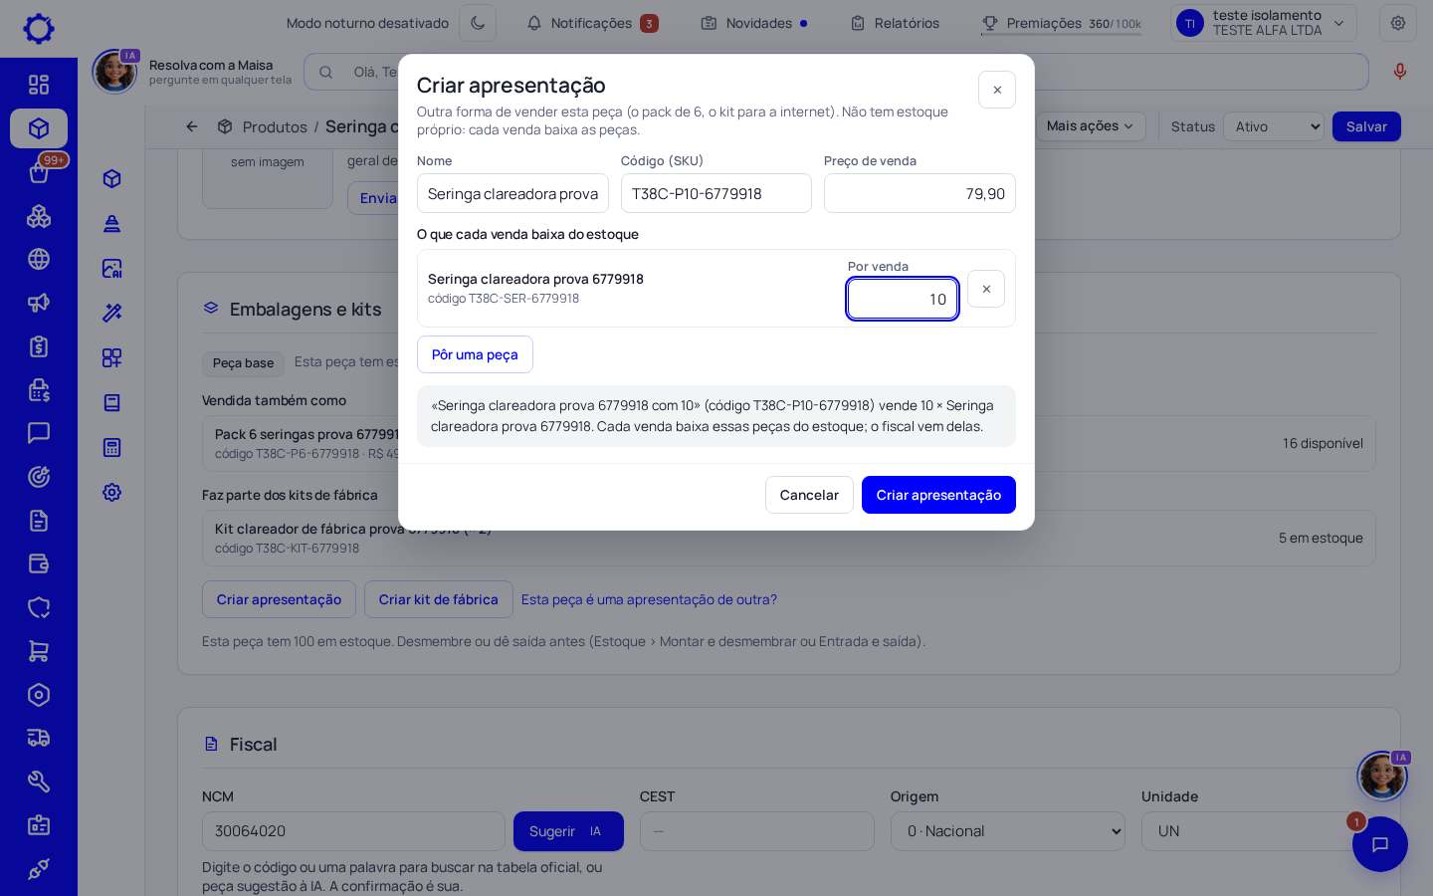Edit the Nome field in the dialog

[512, 193]
